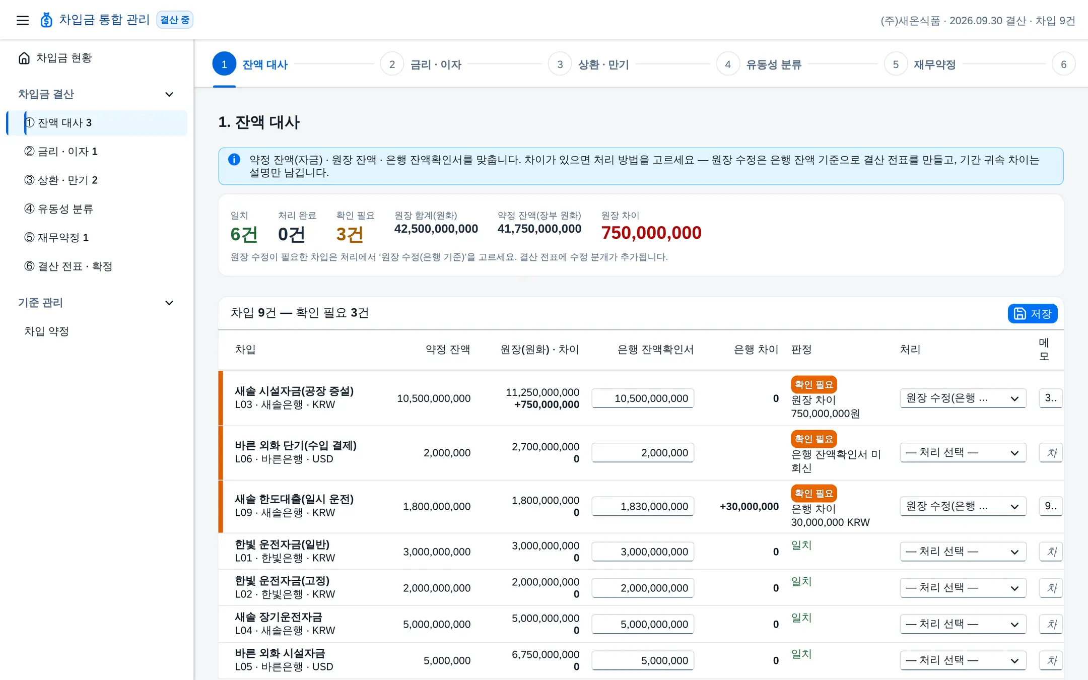Go to step 4 유동성 분류
This screenshot has height=680, width=1088.
759,64
